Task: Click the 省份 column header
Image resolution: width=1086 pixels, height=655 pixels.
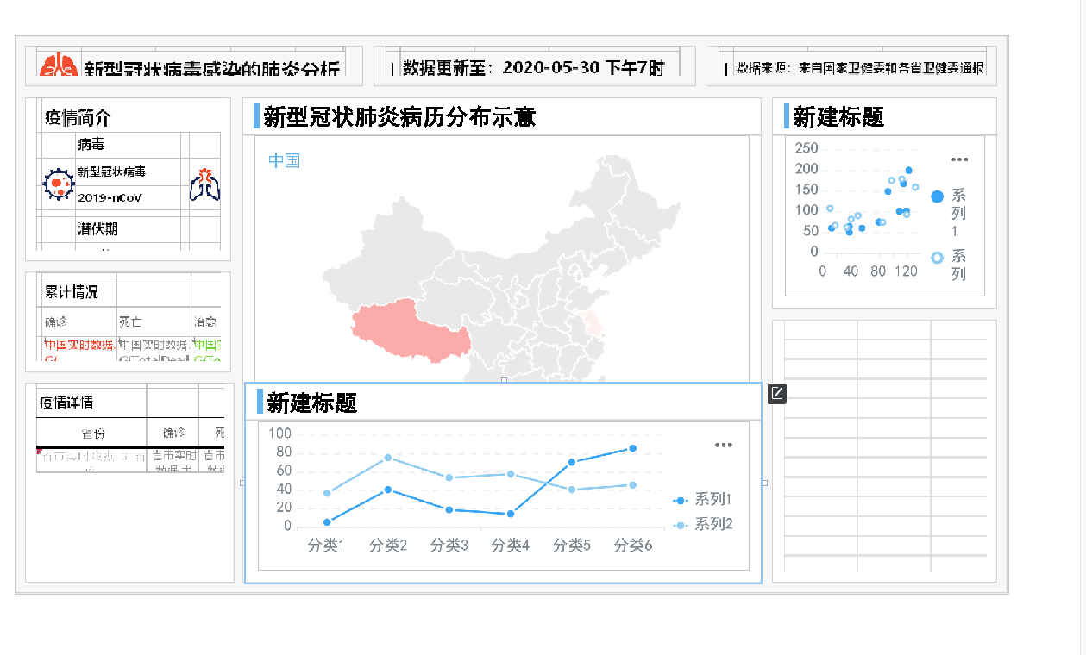Action: click(91, 433)
